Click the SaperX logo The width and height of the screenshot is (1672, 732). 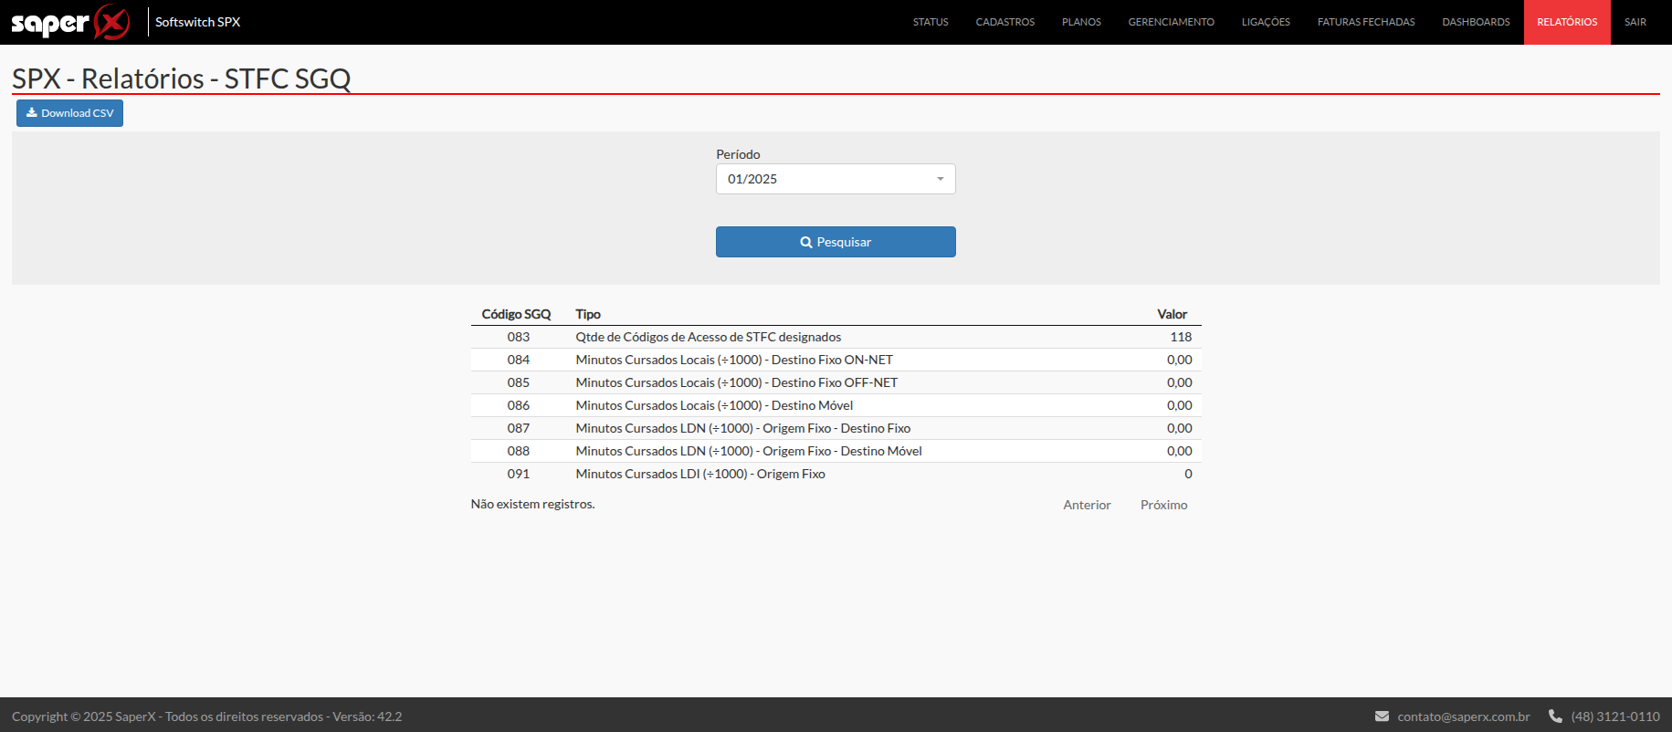[70, 22]
